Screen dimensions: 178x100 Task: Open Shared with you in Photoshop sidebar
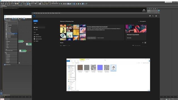tap(38, 37)
